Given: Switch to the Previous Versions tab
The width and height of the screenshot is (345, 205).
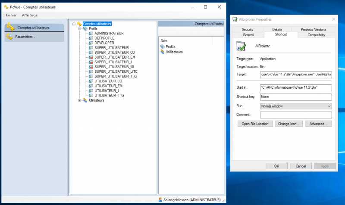Looking at the screenshot, I should (x=314, y=29).
